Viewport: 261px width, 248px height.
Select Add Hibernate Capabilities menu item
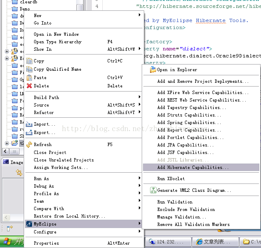(x=201, y=167)
